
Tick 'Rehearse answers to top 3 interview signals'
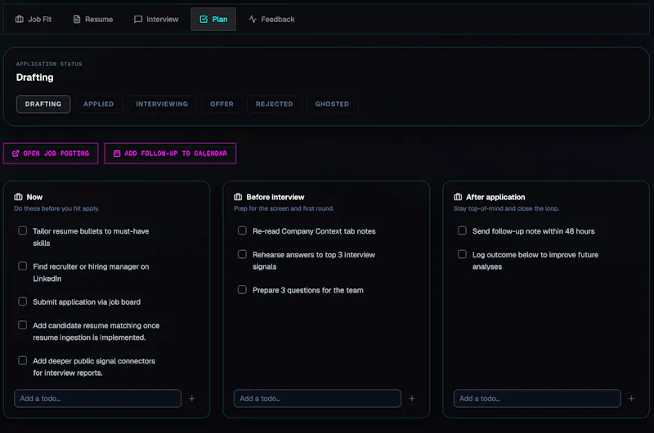(x=242, y=254)
